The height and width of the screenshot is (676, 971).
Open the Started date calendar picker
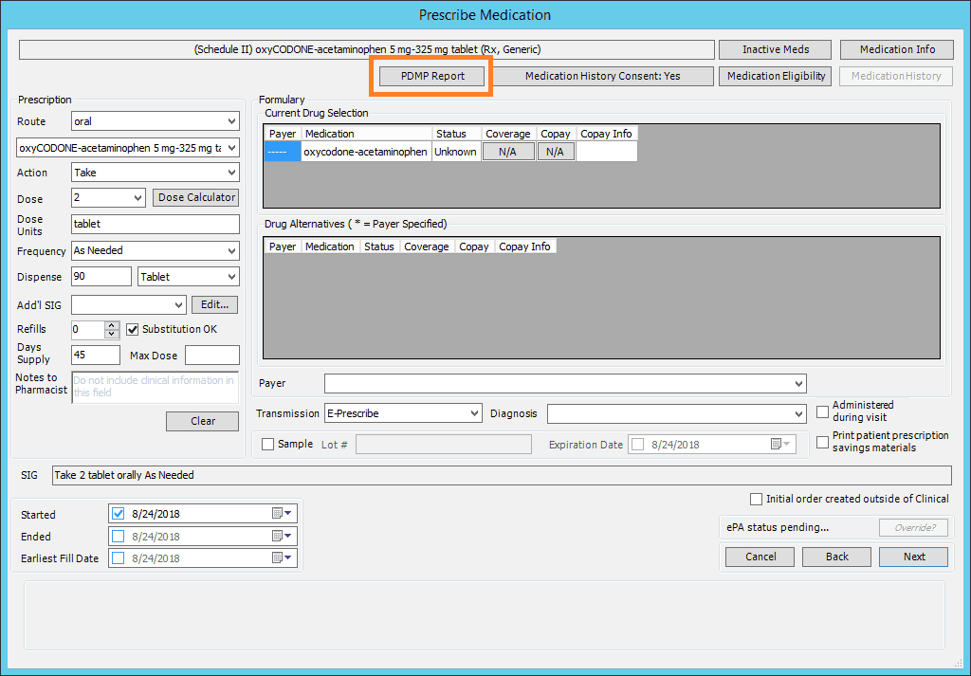click(x=283, y=514)
